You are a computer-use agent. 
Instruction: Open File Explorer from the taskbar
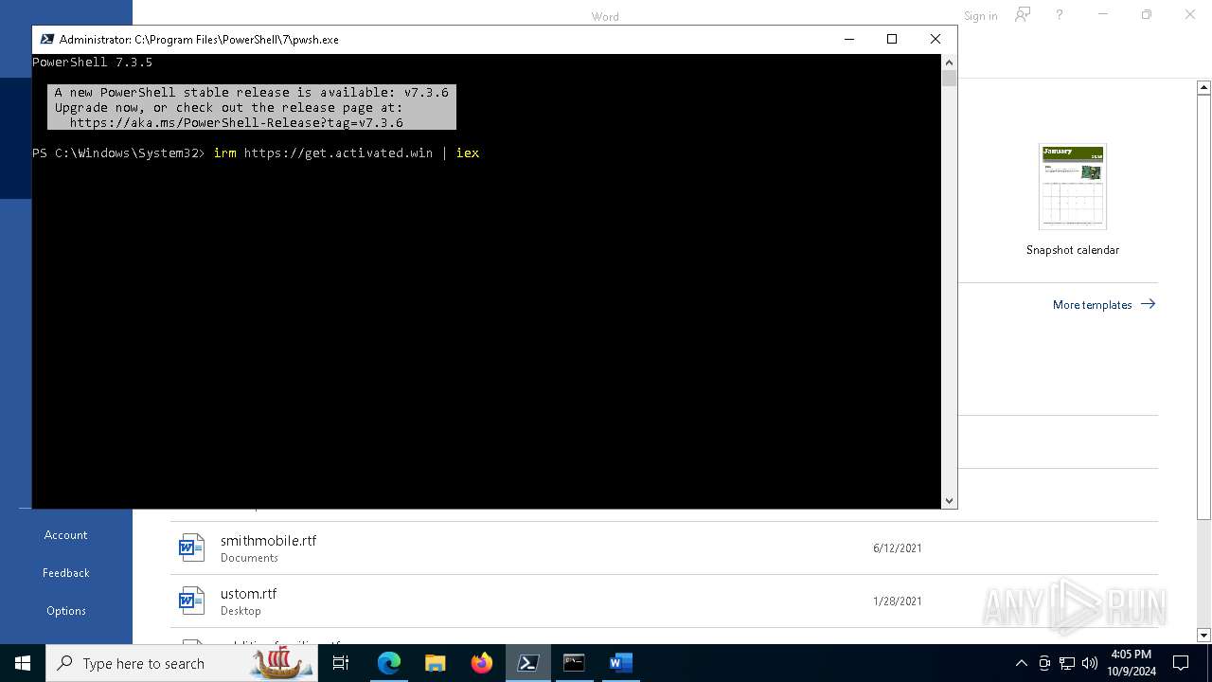(x=436, y=663)
